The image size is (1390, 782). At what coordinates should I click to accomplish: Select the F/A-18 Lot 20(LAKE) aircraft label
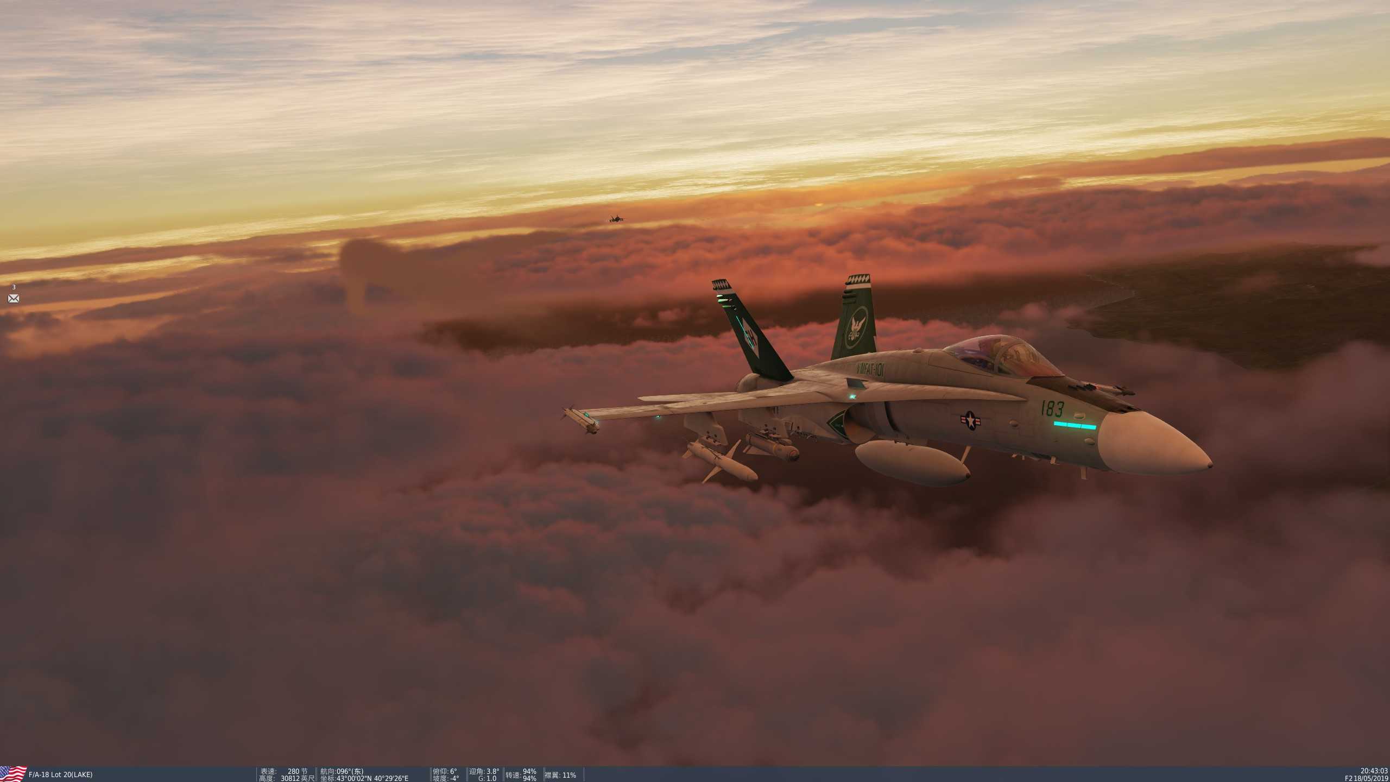click(60, 774)
